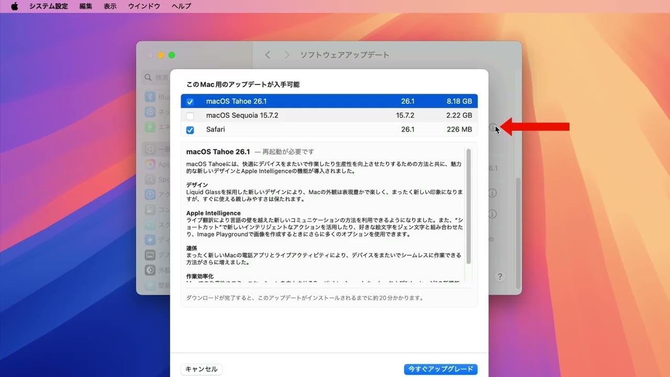Open the Apple Intelligence icon in sidebar
670x377 pixels.
pos(150,164)
